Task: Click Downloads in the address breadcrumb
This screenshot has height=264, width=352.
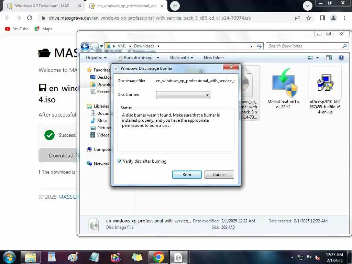Action: 144,46
